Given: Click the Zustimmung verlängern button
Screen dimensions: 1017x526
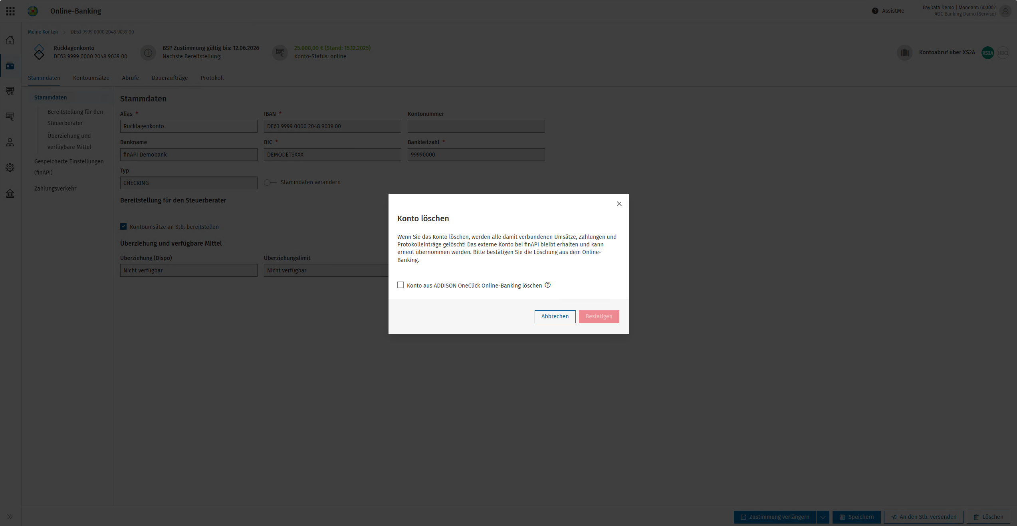Looking at the screenshot, I should tap(775, 517).
